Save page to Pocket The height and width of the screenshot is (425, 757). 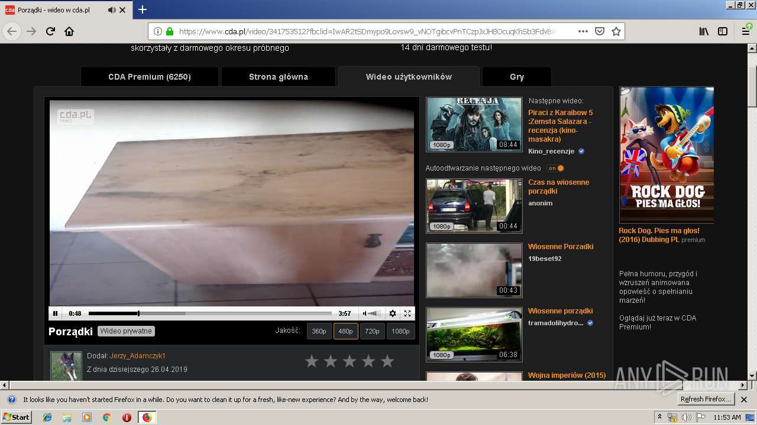599,31
